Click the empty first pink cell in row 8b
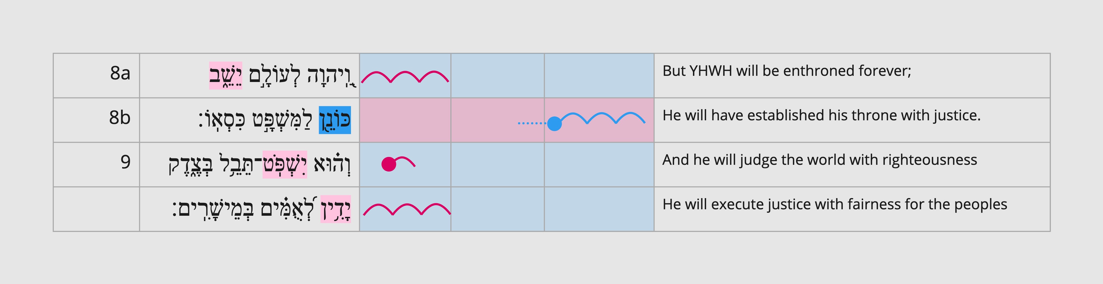 click(405, 120)
